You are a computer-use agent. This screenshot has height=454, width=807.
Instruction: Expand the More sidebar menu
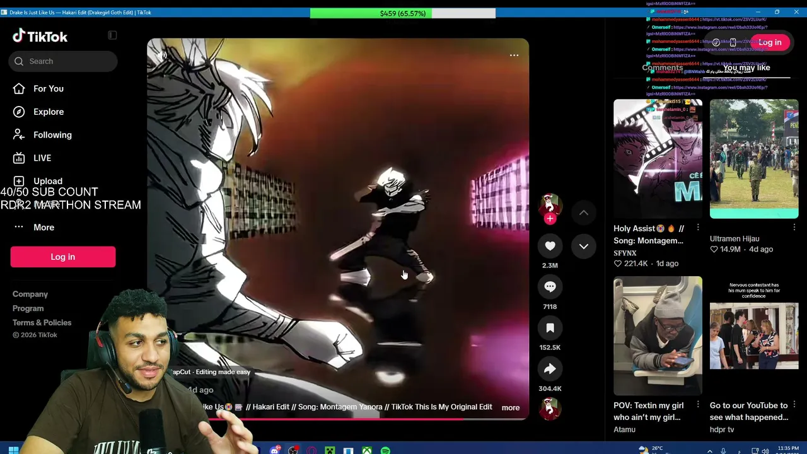(x=34, y=227)
